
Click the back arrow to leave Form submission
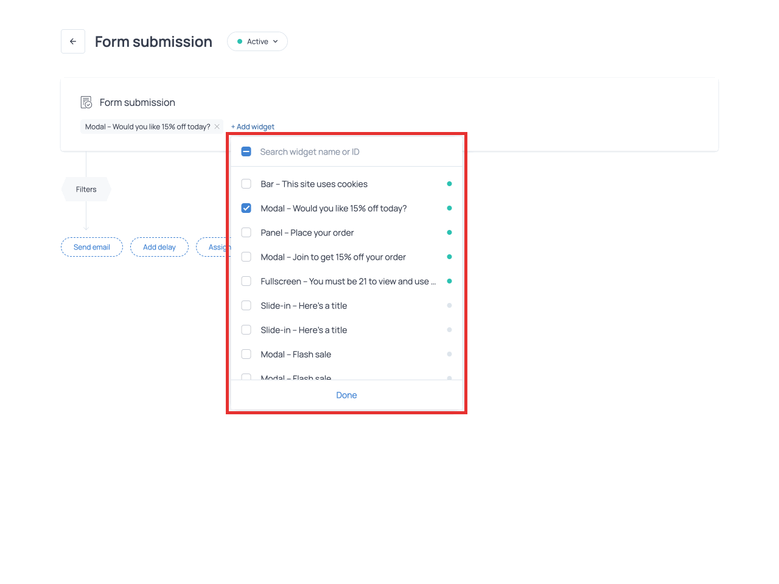click(x=72, y=41)
